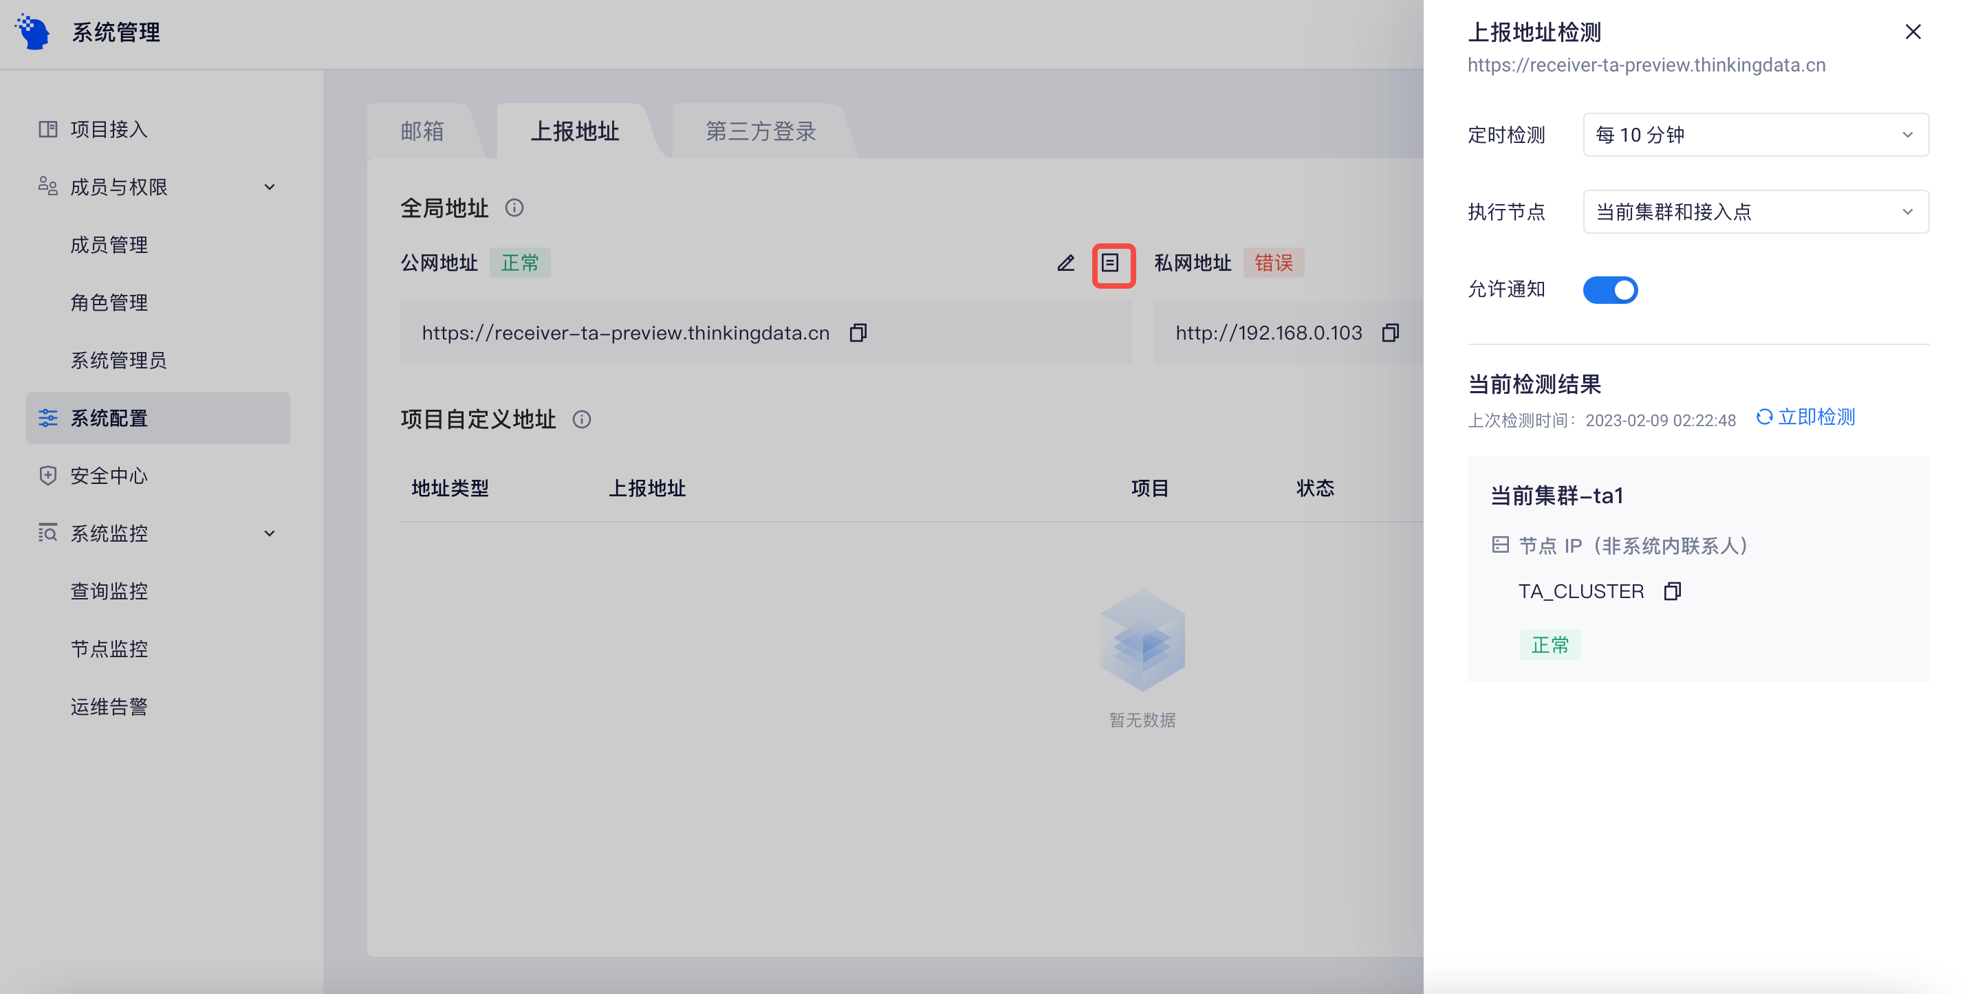The image size is (1967, 994).
Task: Open the 执行节点 dropdown
Action: pyautogui.click(x=1754, y=212)
